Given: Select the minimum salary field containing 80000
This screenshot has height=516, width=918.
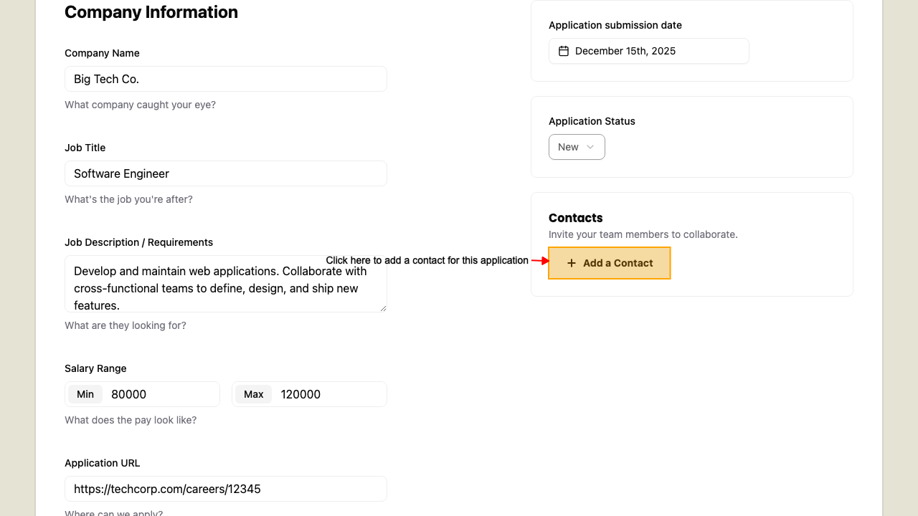Looking at the screenshot, I should pyautogui.click(x=161, y=394).
